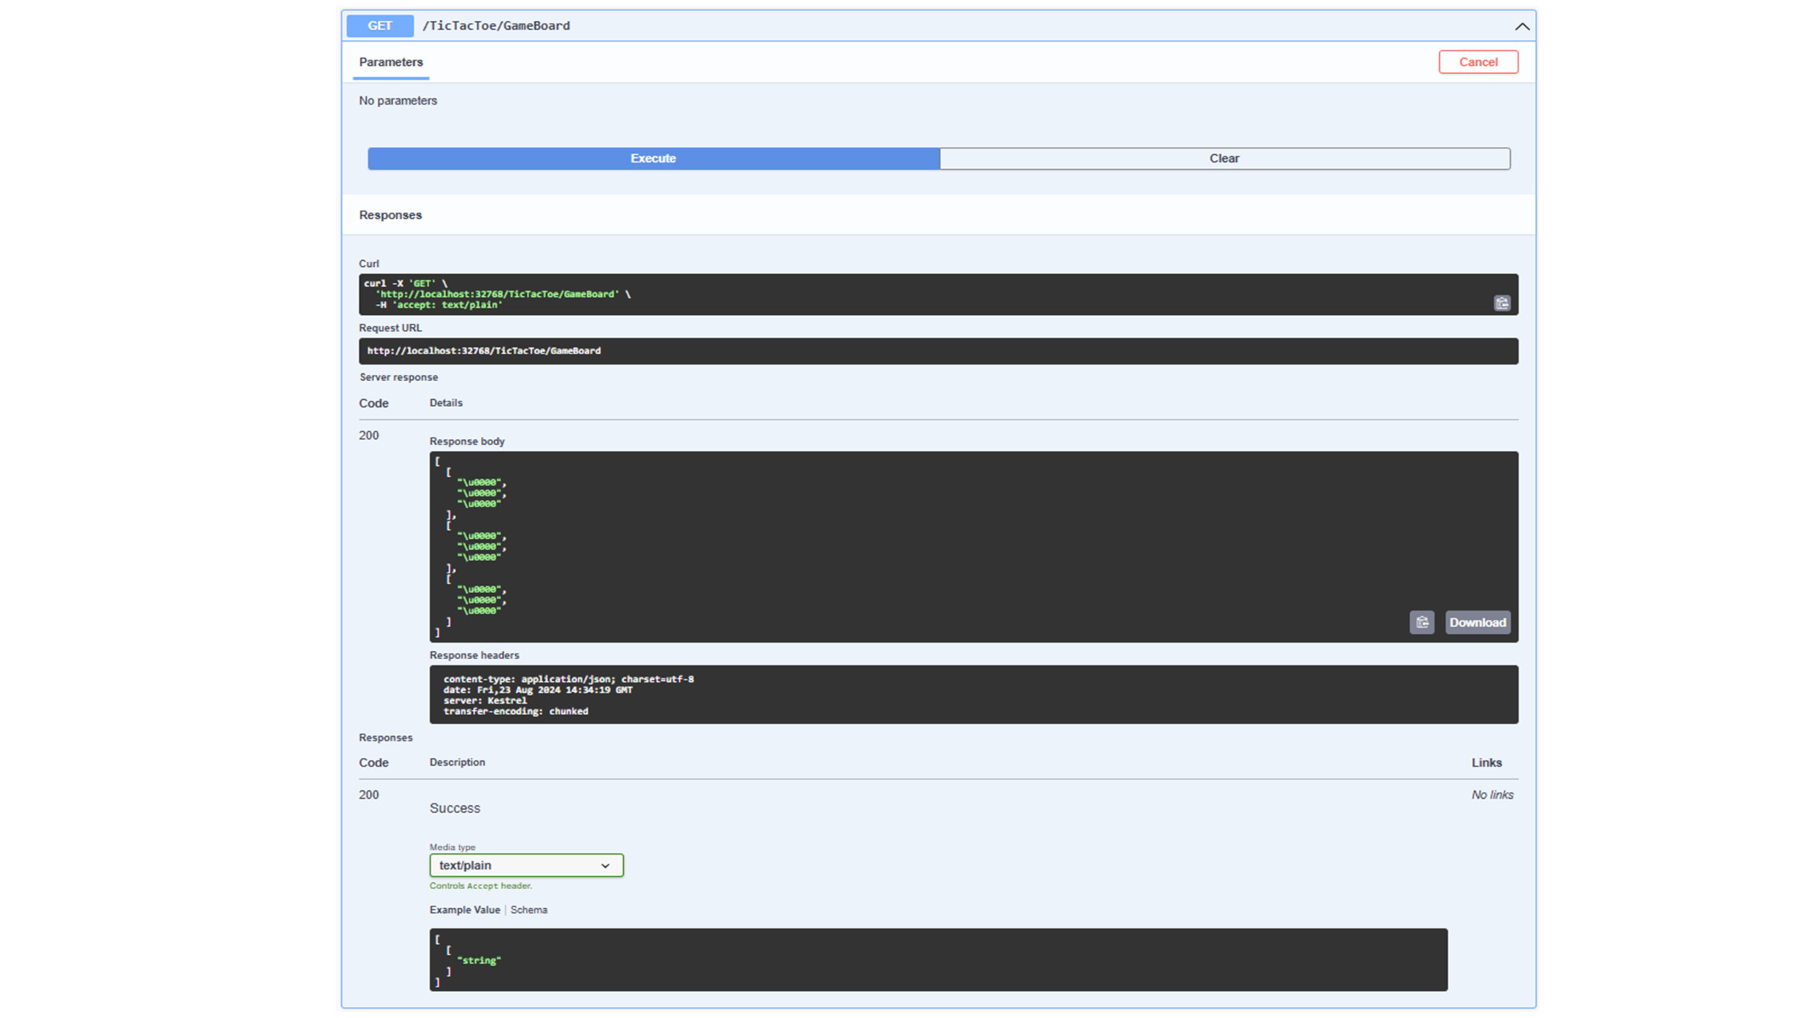Click the curl command code block
Screen dimensions: 1810x1018
[x=938, y=295]
